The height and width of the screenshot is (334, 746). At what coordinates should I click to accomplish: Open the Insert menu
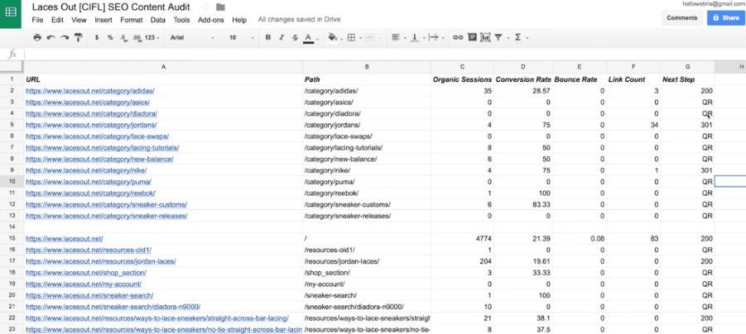[103, 20]
